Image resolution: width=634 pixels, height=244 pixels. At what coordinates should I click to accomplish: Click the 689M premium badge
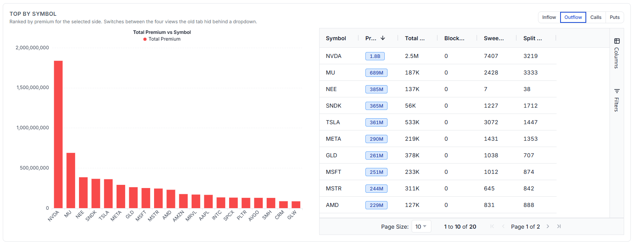pos(376,73)
